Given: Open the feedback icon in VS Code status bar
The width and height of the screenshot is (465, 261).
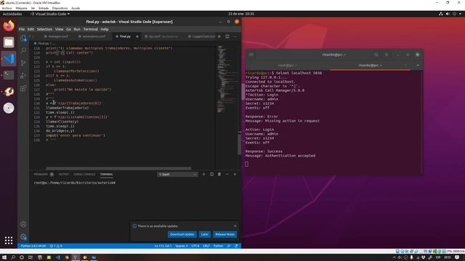Looking at the screenshot, I should point(229,246).
